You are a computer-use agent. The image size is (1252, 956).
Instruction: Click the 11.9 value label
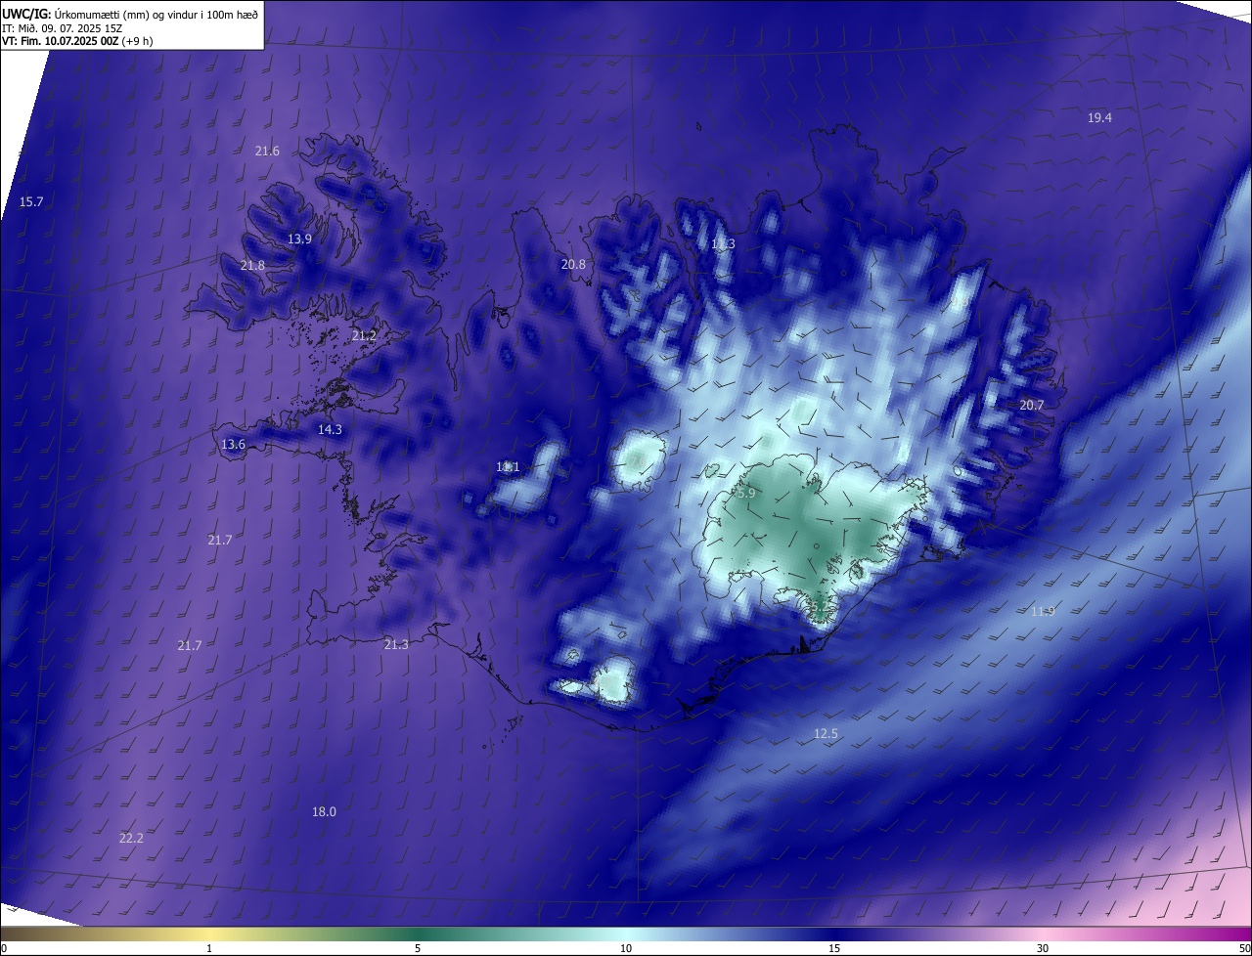click(x=1043, y=611)
